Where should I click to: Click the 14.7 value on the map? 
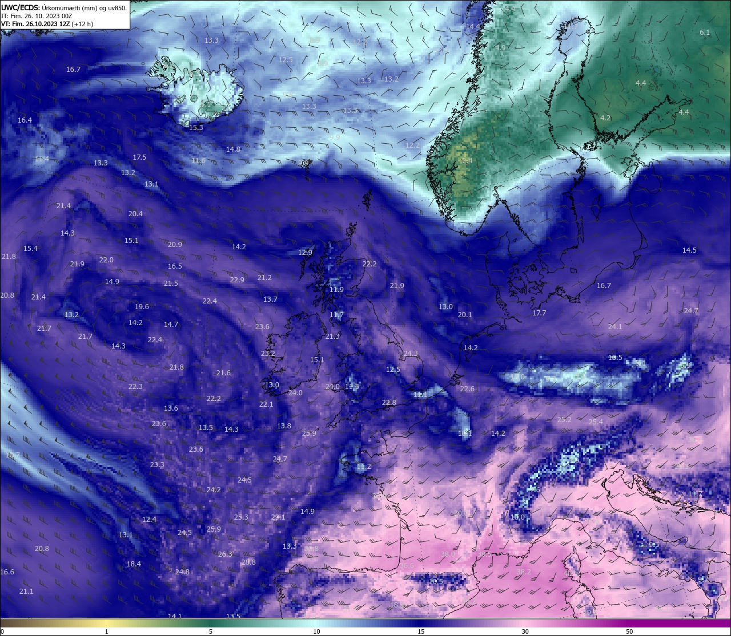tap(171, 325)
